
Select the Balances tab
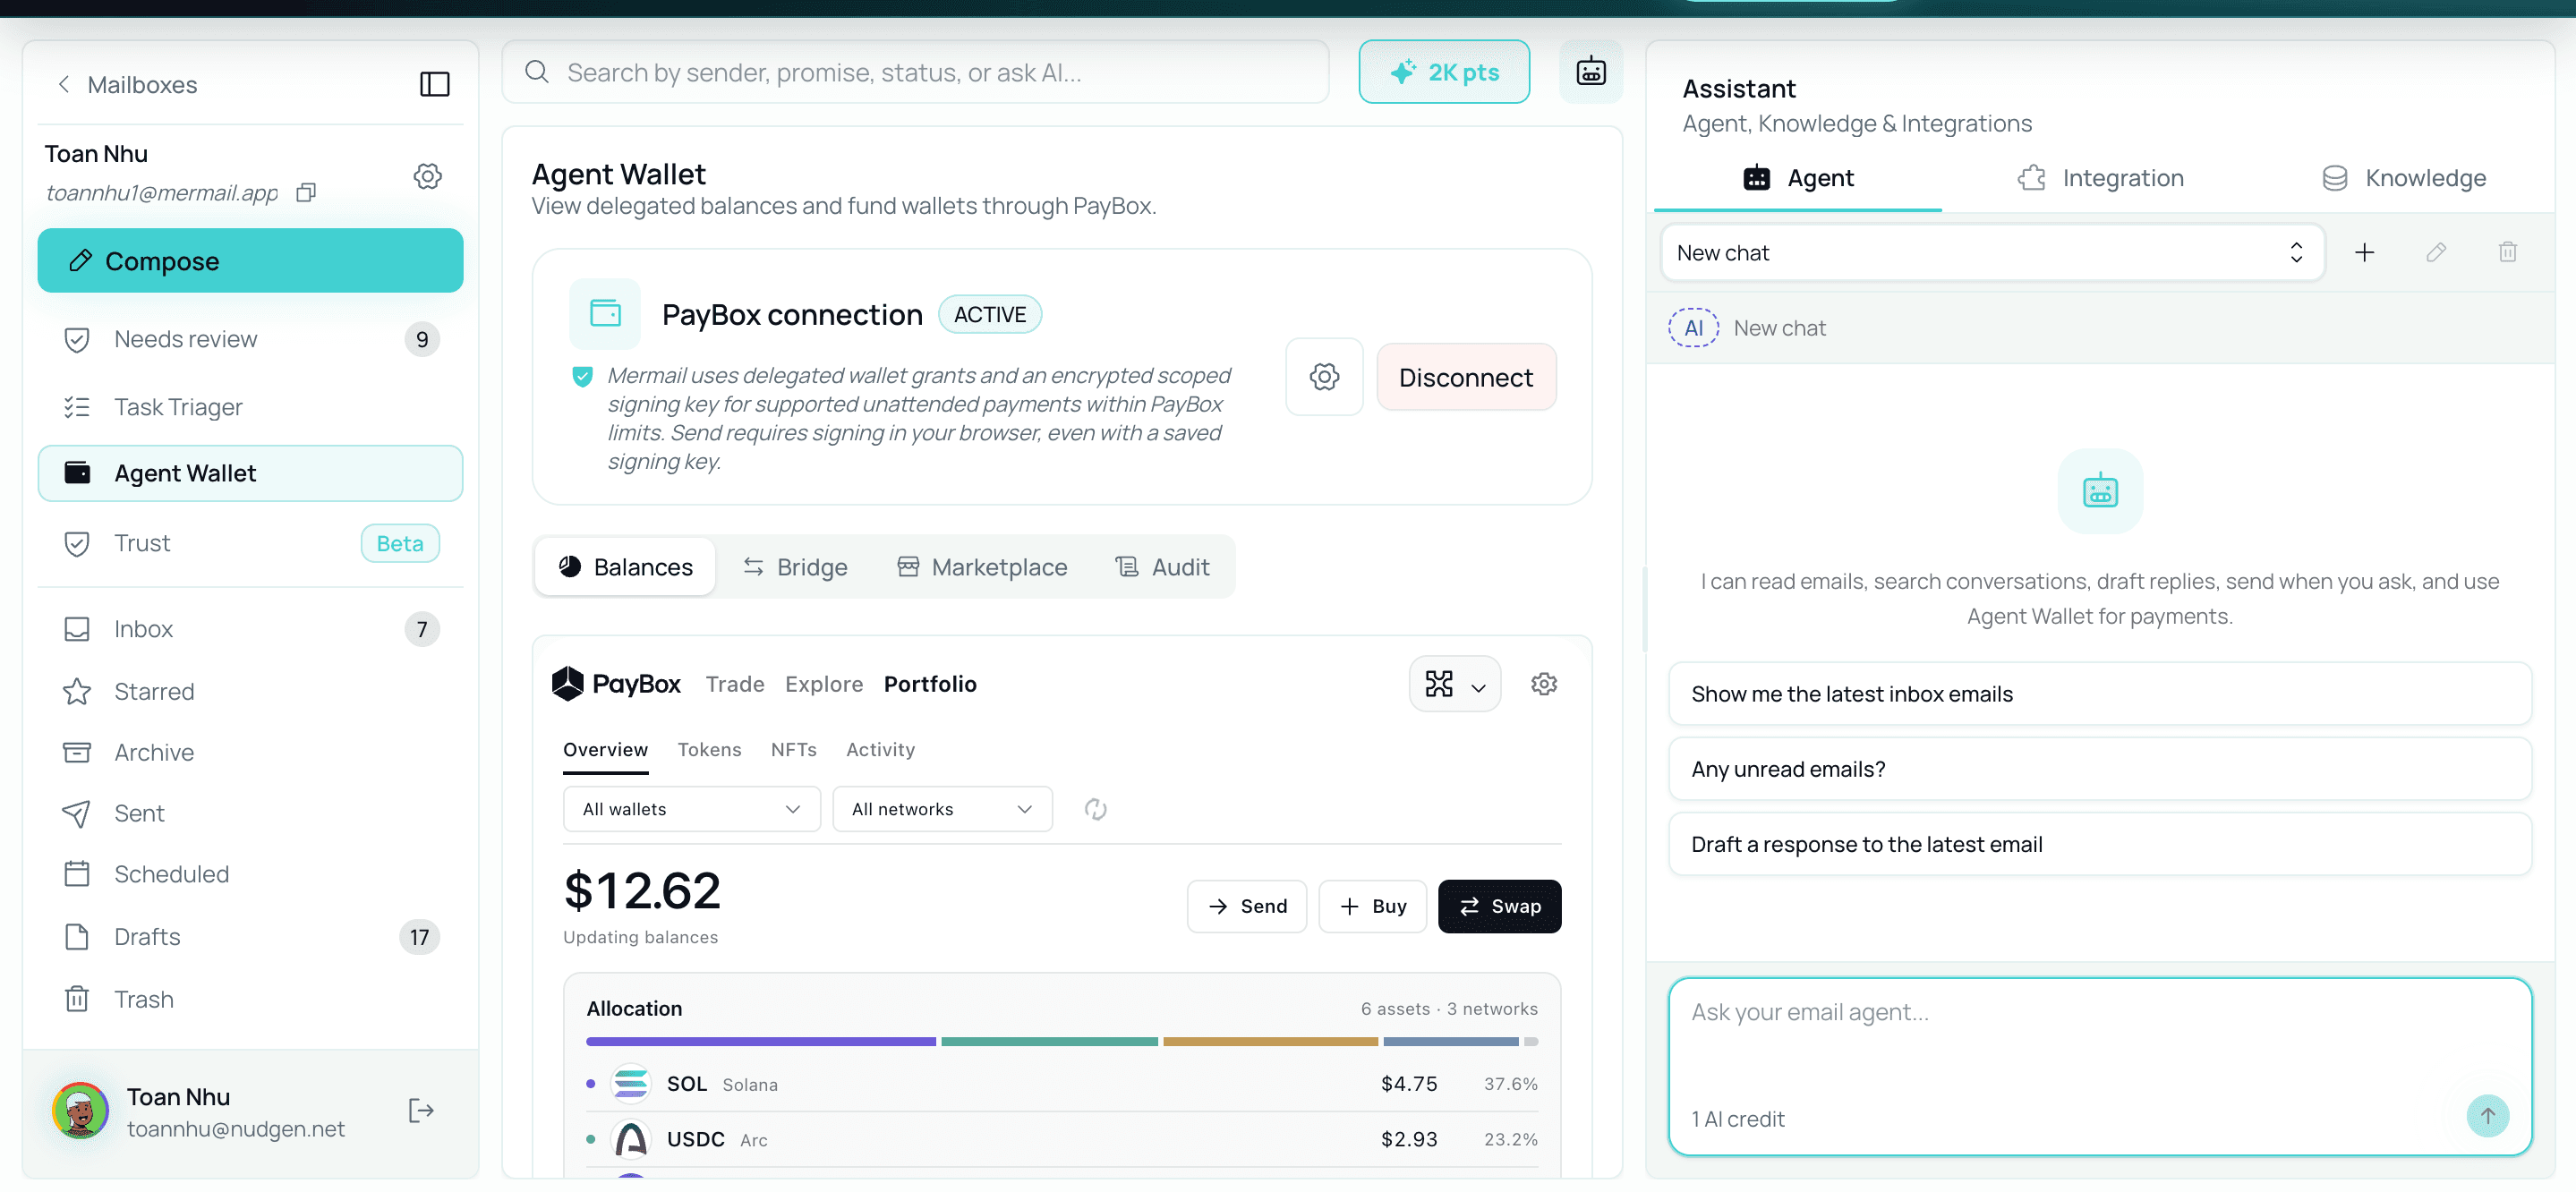[x=625, y=567]
